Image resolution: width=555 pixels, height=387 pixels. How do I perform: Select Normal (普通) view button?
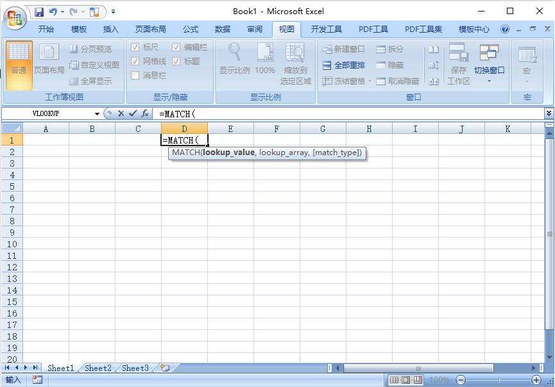pyautogui.click(x=19, y=65)
